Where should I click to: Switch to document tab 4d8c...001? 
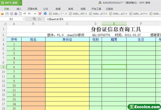coord(78,13)
